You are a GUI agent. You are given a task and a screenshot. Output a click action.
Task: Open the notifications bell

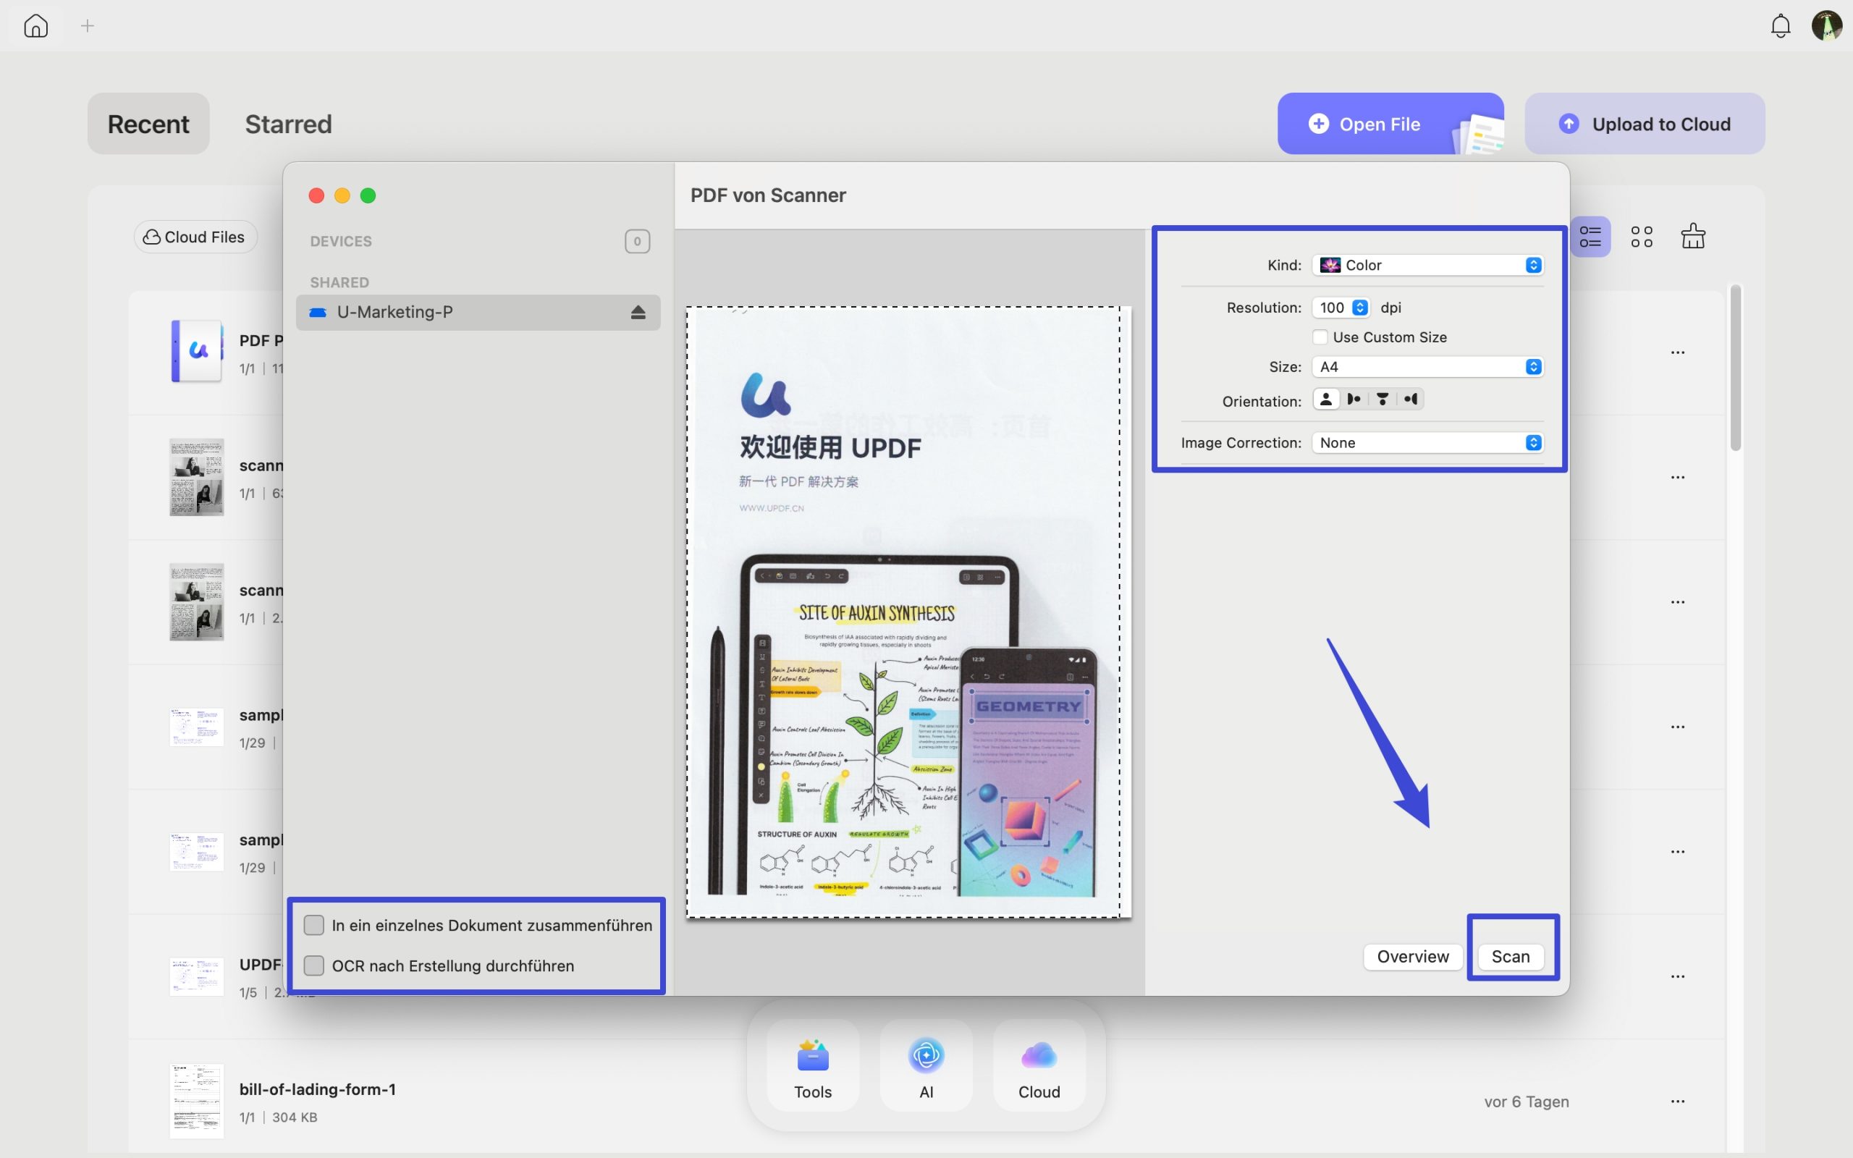[1781, 26]
